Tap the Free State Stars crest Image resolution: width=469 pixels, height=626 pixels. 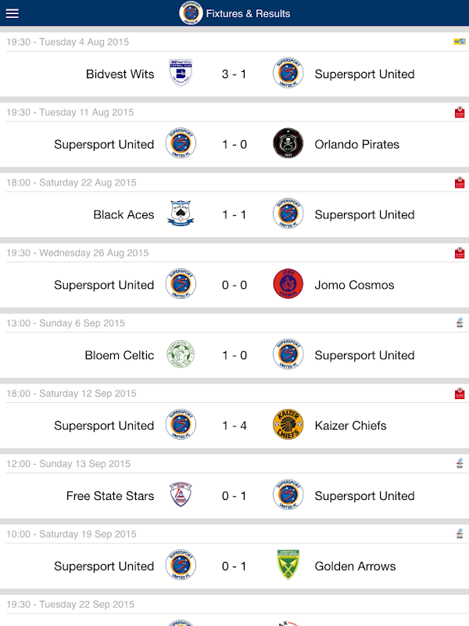coord(181,495)
